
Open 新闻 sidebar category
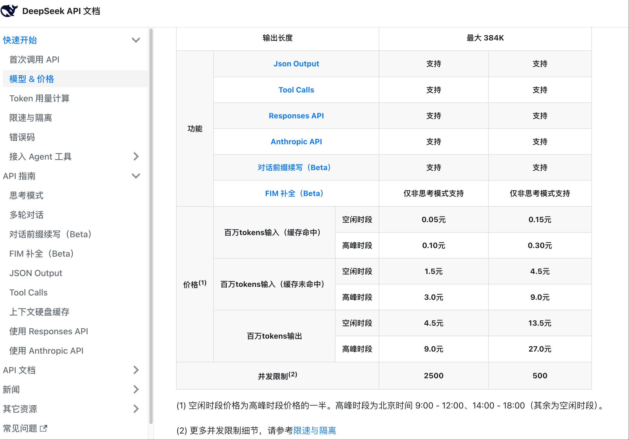(11, 390)
